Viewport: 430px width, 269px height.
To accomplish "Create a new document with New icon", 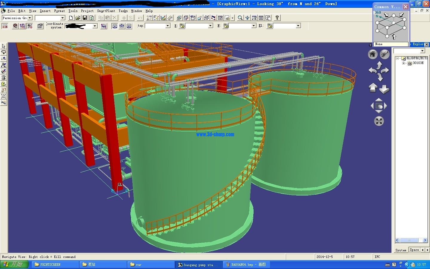I will tap(71, 18).
